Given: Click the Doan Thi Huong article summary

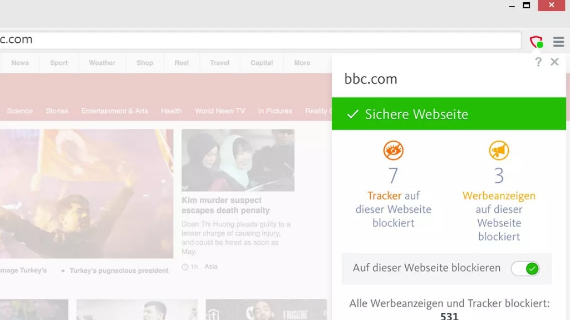Looking at the screenshot, I should [236, 238].
